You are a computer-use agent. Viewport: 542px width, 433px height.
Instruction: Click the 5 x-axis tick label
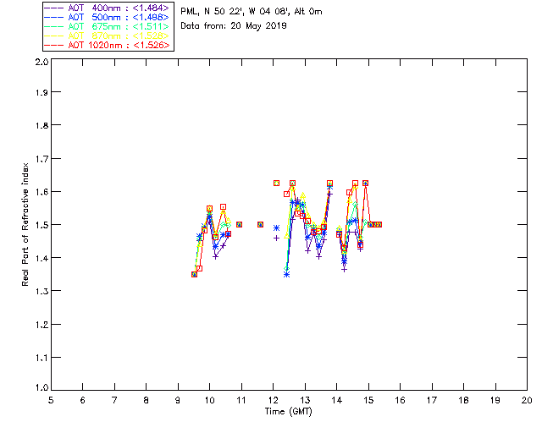[51, 400]
